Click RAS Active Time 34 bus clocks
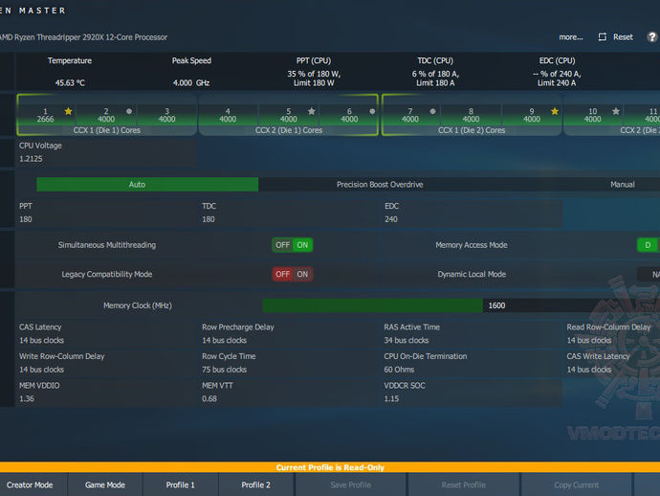 pyautogui.click(x=407, y=340)
